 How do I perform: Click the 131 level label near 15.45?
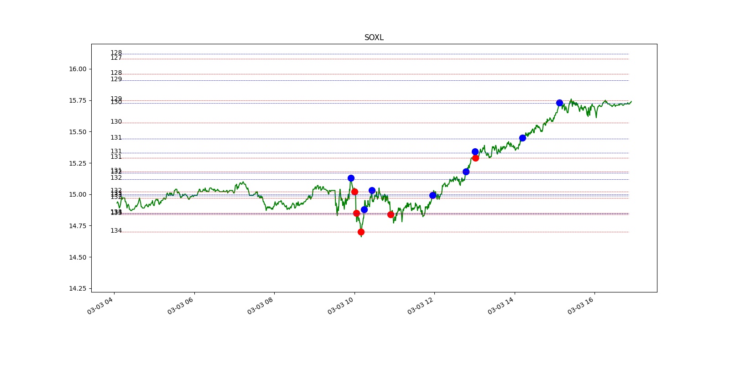[x=116, y=138]
